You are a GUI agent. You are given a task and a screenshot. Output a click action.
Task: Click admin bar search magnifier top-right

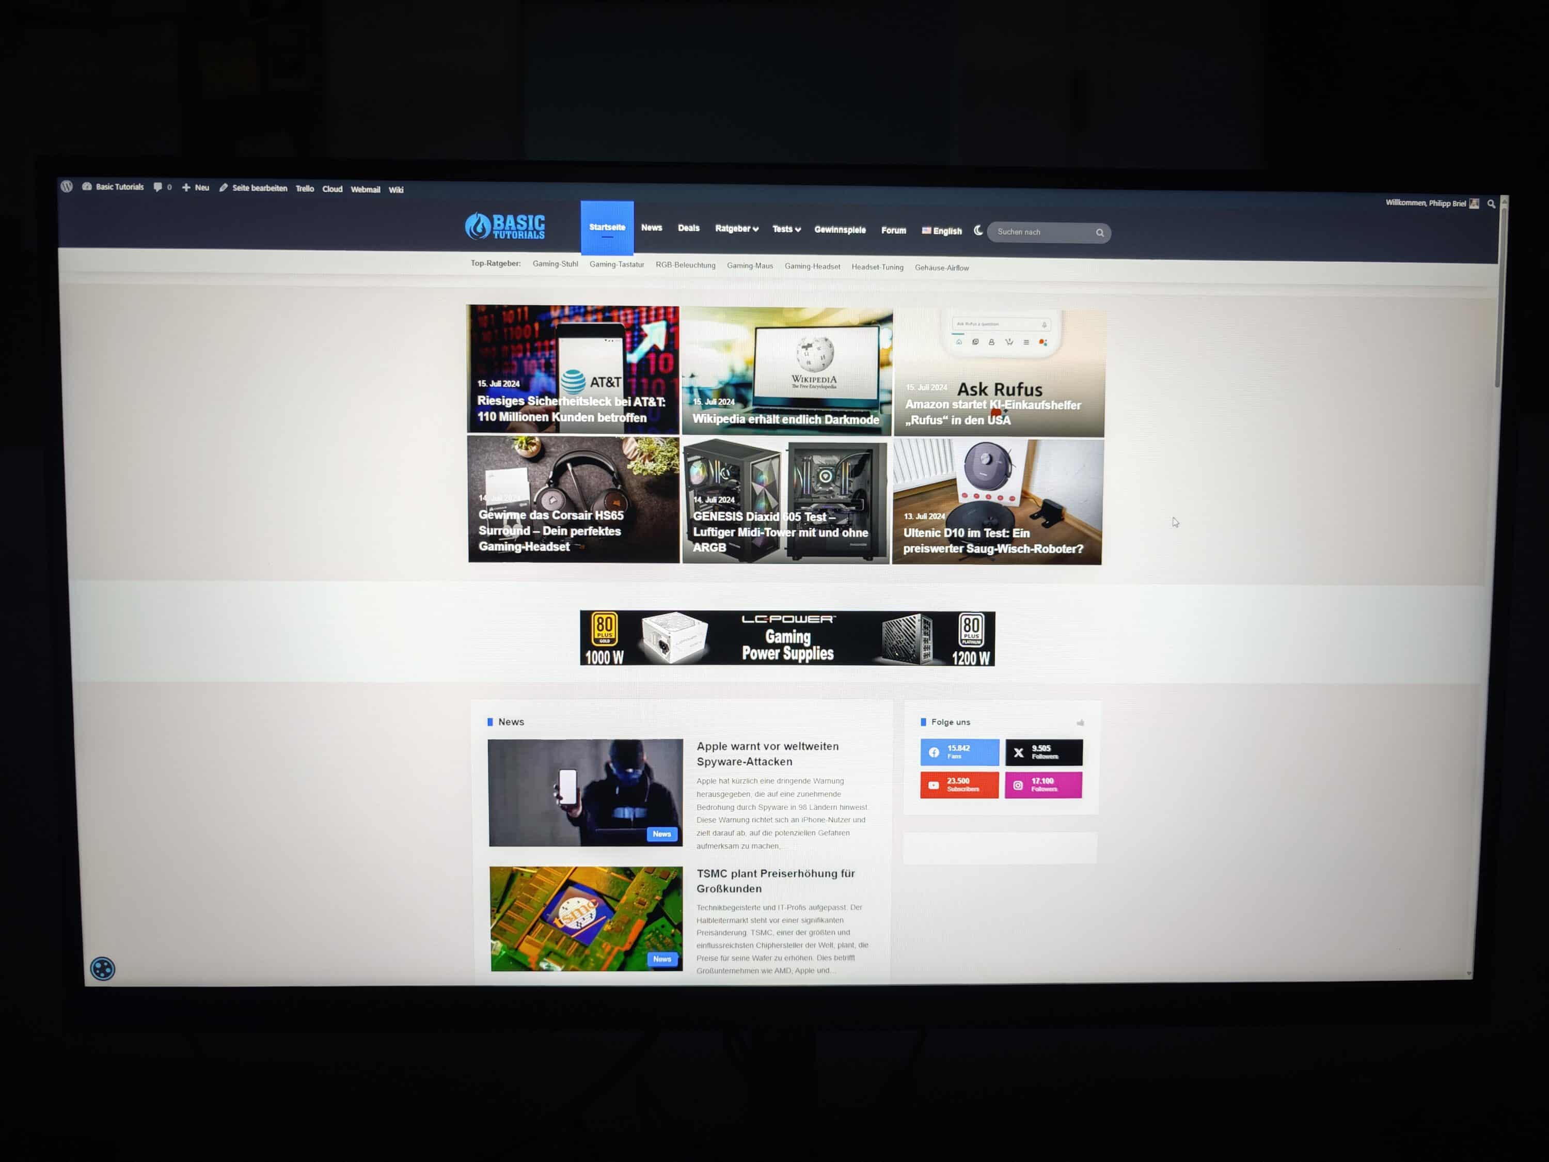click(1491, 204)
